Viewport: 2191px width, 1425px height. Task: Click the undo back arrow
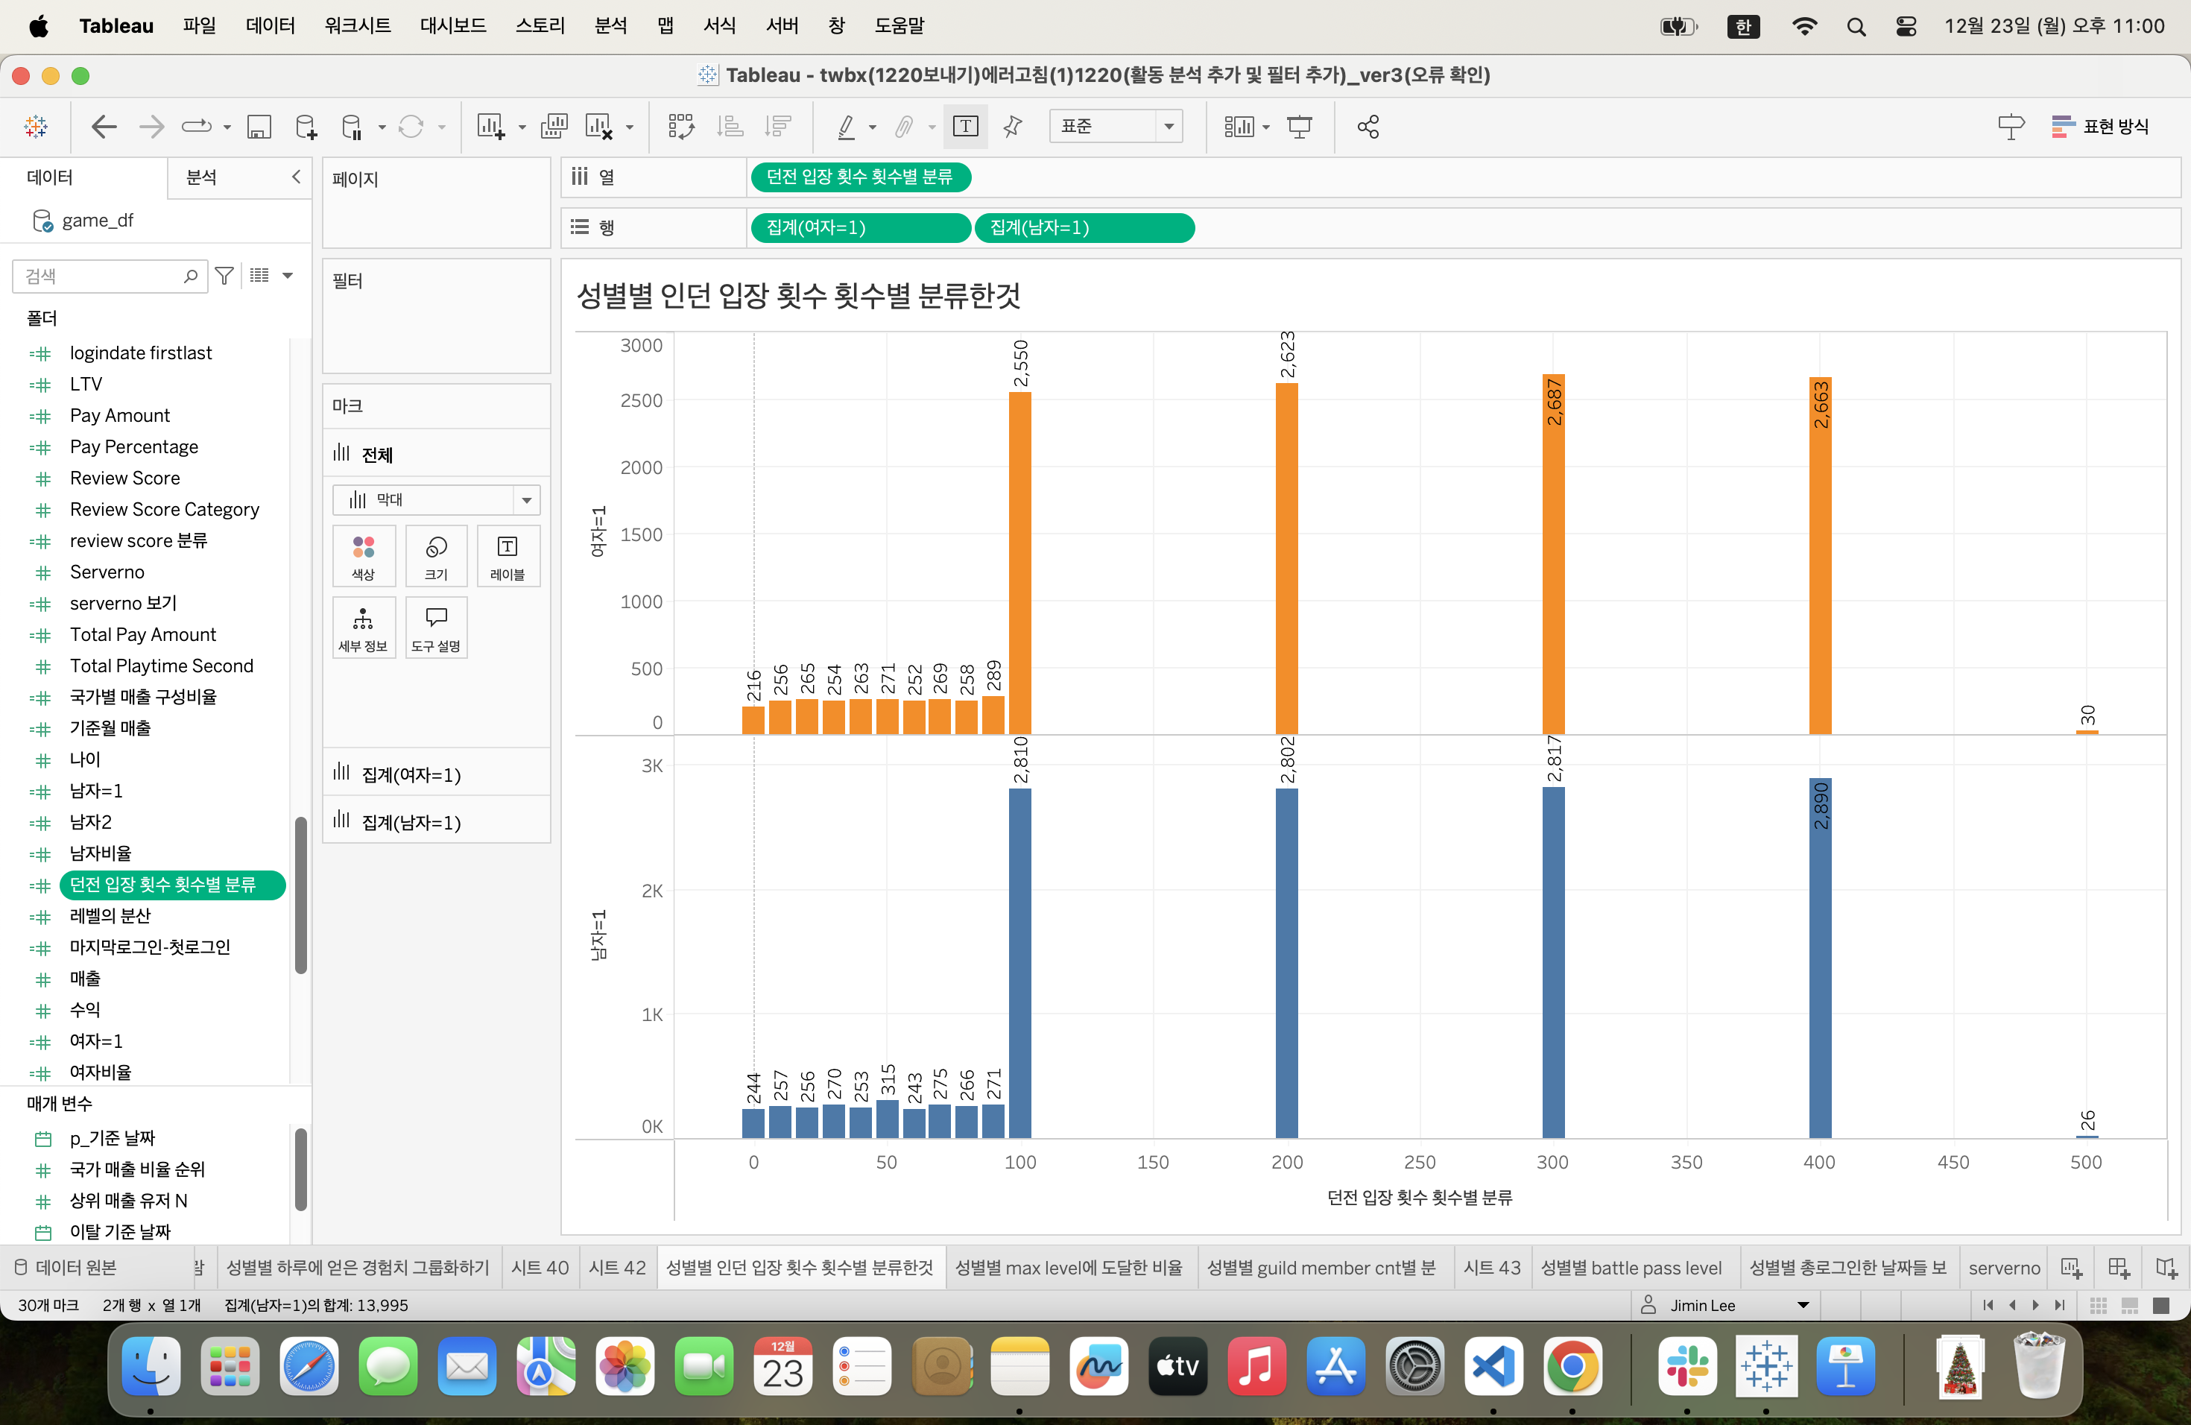click(104, 126)
